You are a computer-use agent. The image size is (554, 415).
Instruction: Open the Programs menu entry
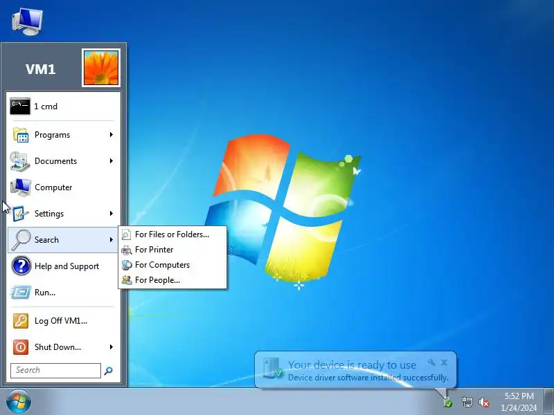point(63,135)
